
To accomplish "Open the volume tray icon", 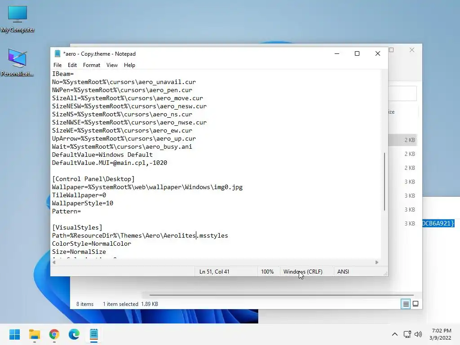I will [x=418, y=334].
